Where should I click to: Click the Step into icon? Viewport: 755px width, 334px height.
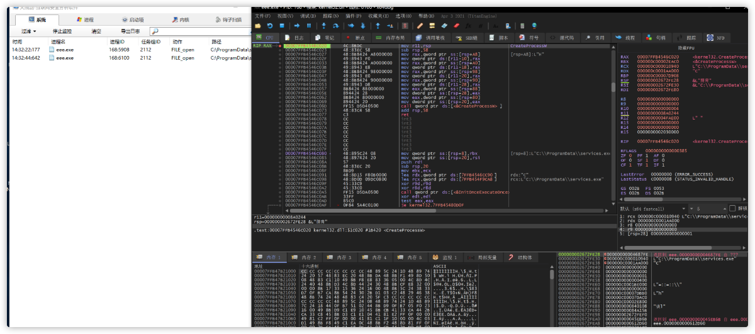pyautogui.click(x=323, y=26)
